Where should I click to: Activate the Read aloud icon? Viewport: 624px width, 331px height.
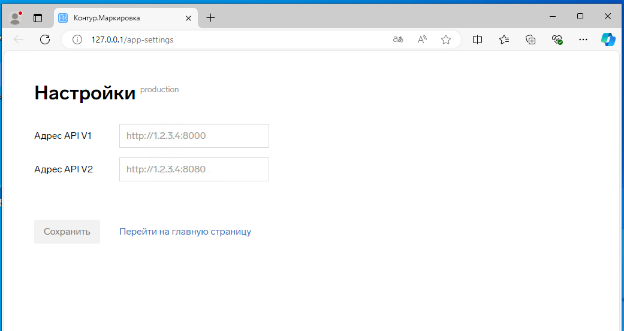pyautogui.click(x=422, y=40)
